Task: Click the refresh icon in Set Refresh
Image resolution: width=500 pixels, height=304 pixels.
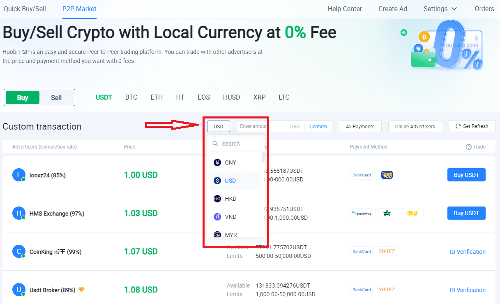Action: pyautogui.click(x=458, y=126)
